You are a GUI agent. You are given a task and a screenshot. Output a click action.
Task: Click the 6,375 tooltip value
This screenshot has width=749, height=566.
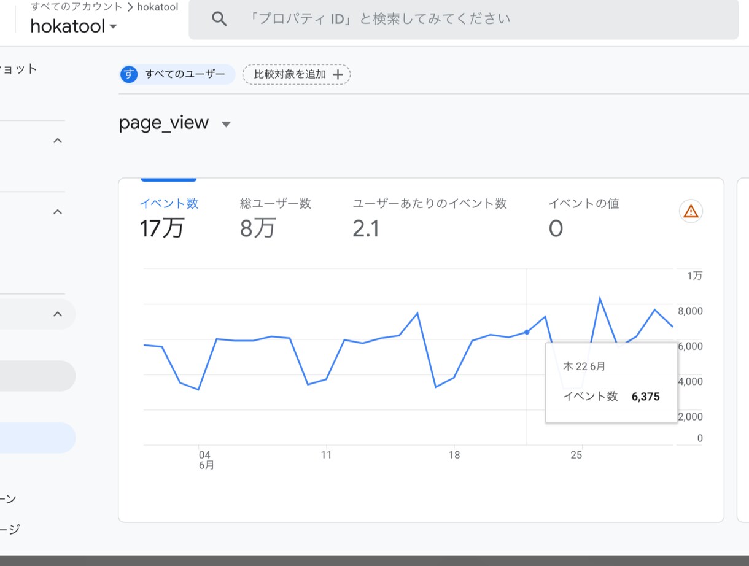645,397
